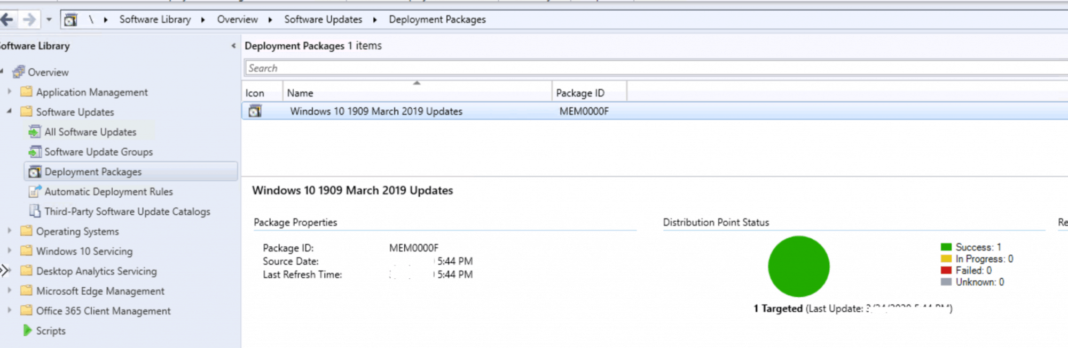
Task: Click the green distribution status pie chart
Action: tap(798, 266)
